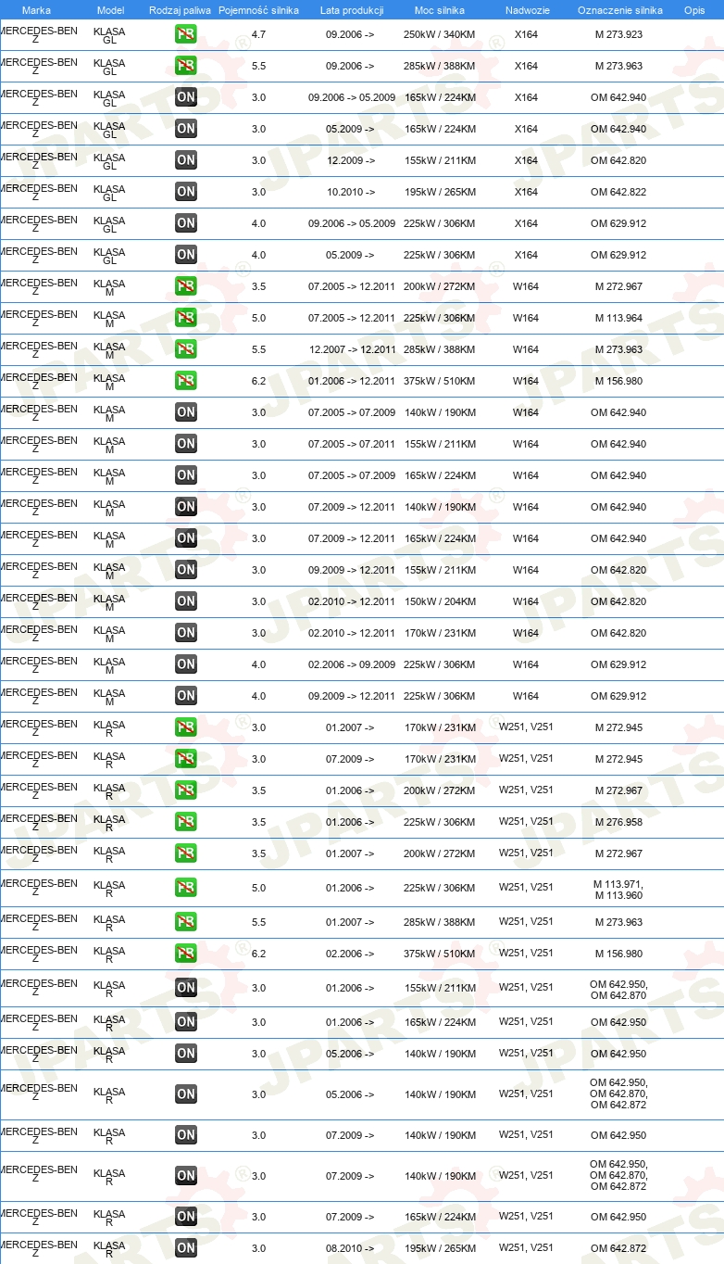Click the Oznaczenie silnika column header
The width and height of the screenshot is (724, 1264).
pyautogui.click(x=619, y=10)
